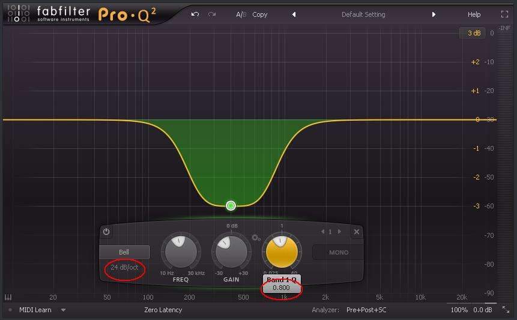Toggle full screen mode icon
Screen dimensions: 517x320
pyautogui.click(x=504, y=14)
